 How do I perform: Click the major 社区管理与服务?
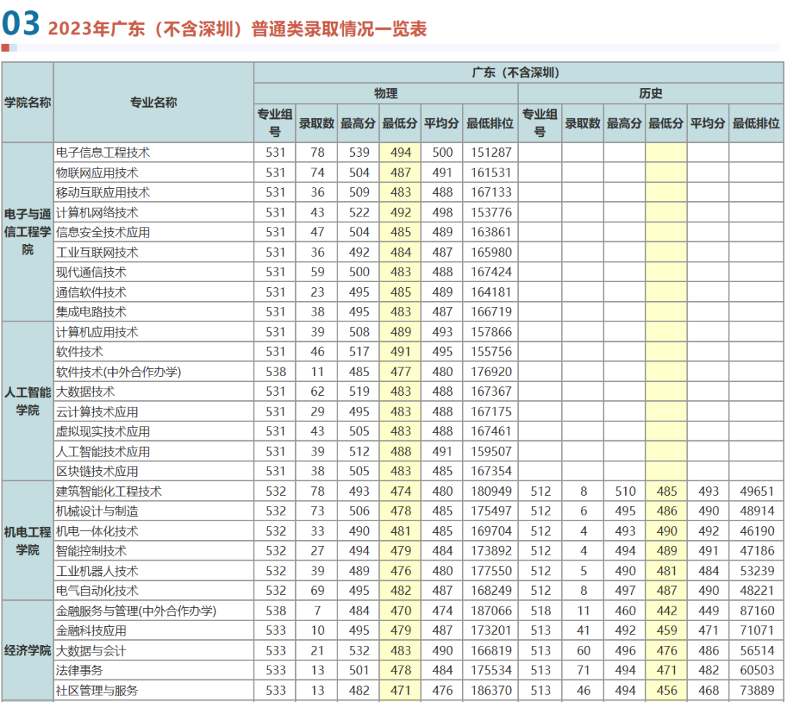97,690
